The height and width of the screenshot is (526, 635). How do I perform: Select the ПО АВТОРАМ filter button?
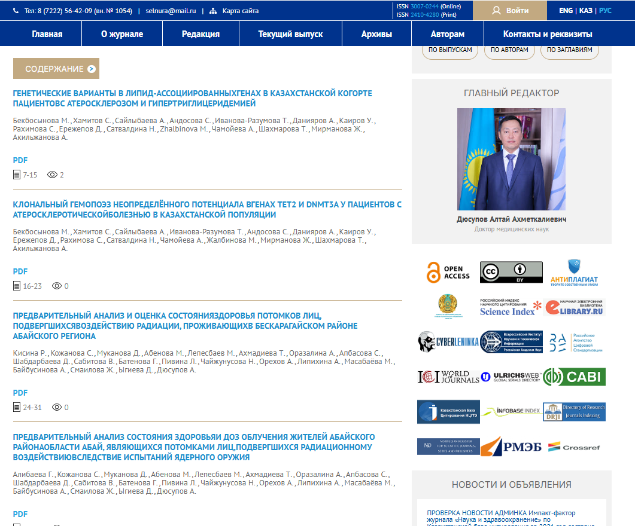[x=509, y=50]
